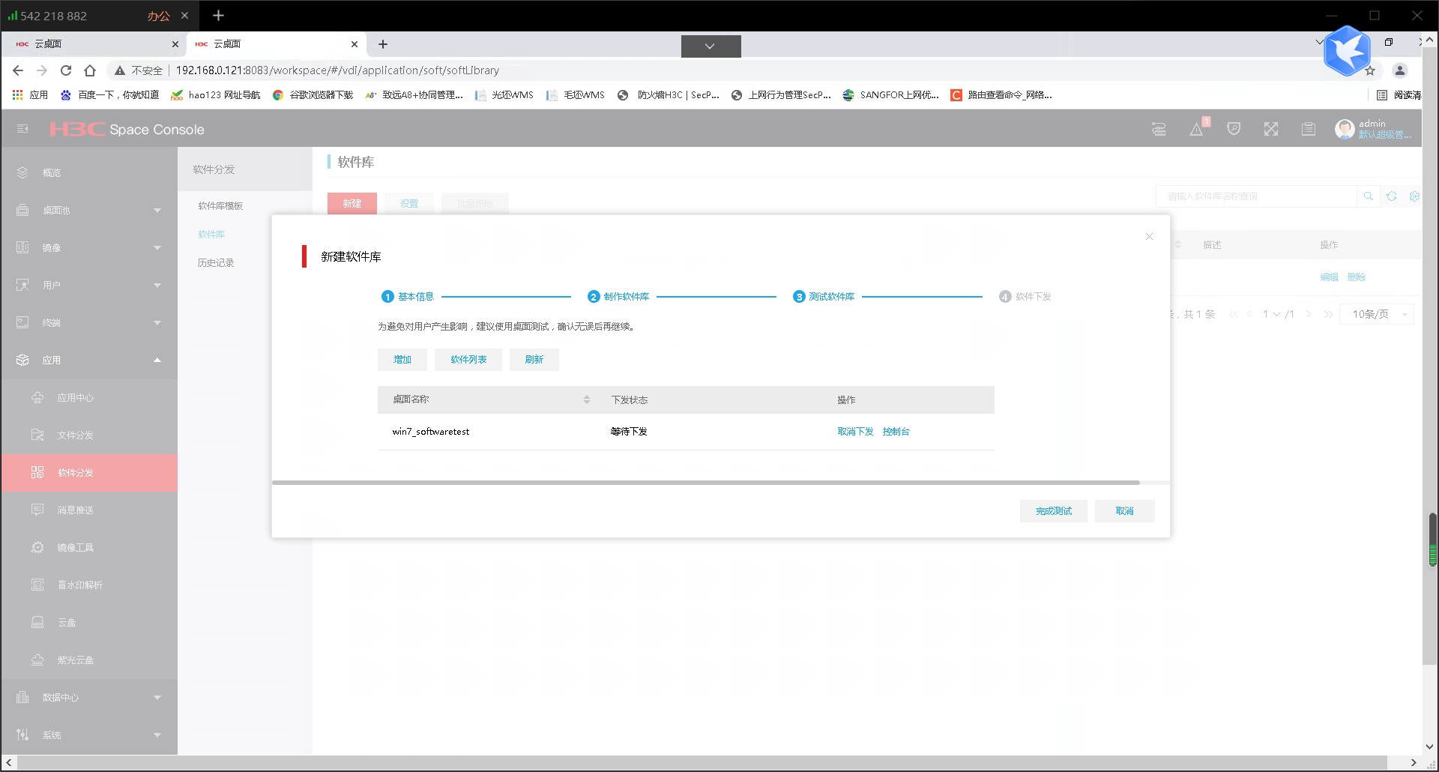
Task: Expand the 系统 sidebar menu
Action: point(89,735)
